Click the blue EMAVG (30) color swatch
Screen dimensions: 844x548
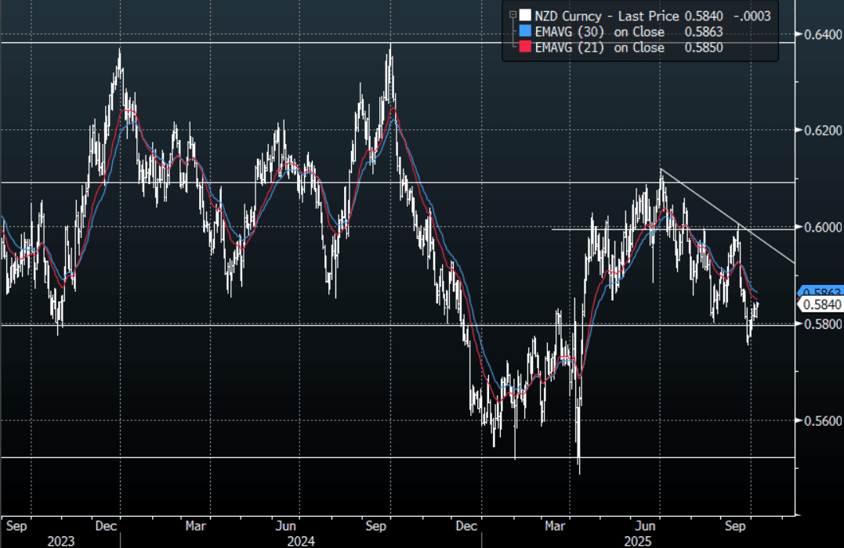(524, 32)
